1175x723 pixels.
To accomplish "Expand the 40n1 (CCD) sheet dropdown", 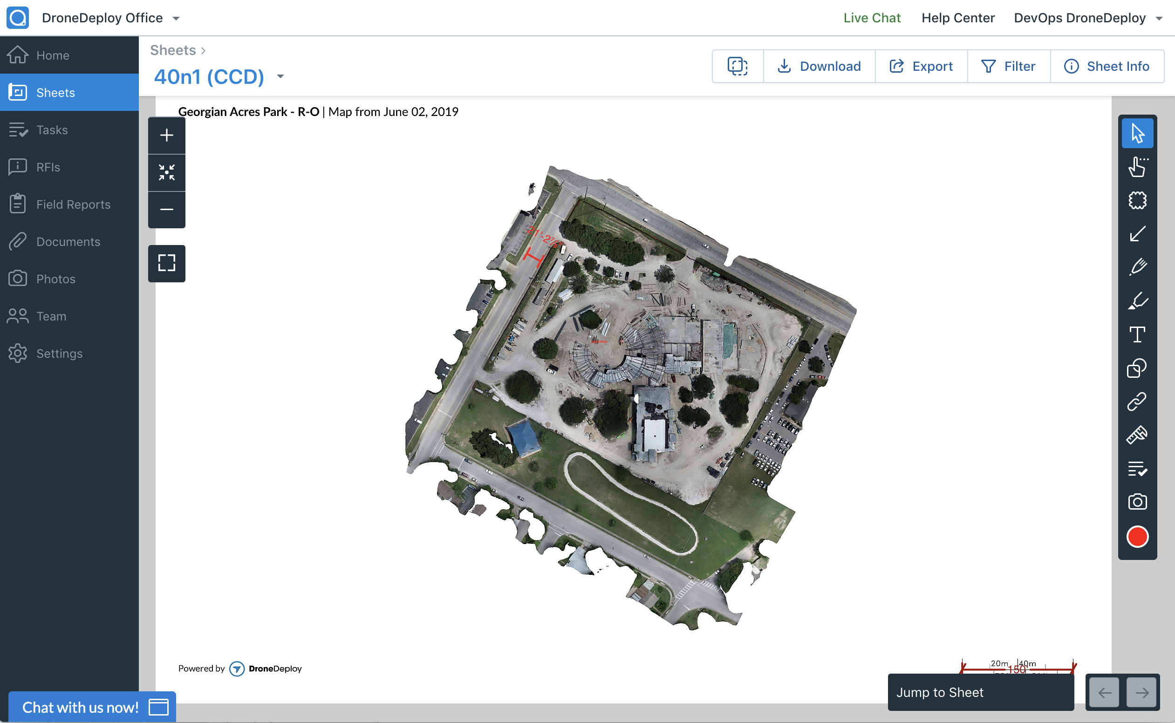I will (x=280, y=76).
